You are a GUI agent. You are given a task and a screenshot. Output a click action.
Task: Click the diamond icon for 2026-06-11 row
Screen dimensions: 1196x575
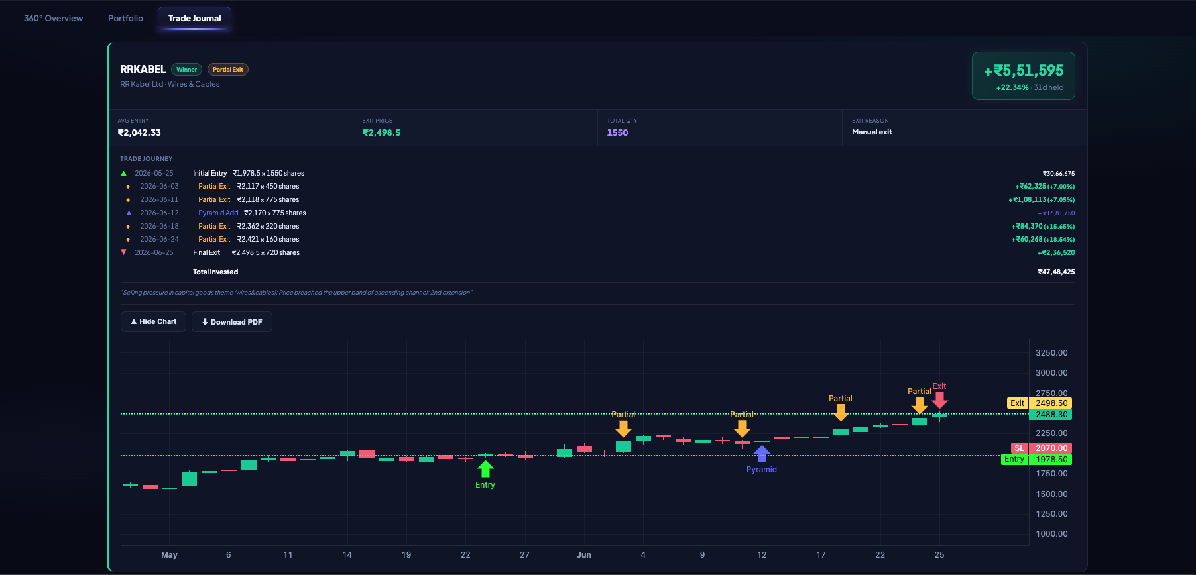point(128,200)
